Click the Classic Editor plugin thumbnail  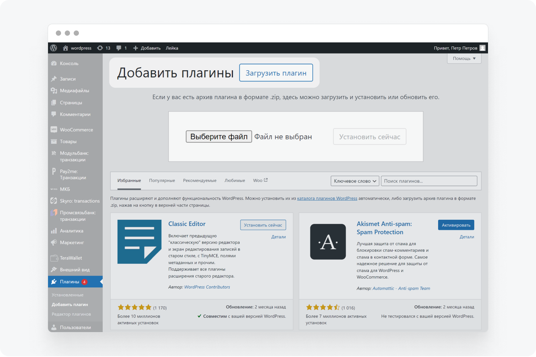click(140, 242)
